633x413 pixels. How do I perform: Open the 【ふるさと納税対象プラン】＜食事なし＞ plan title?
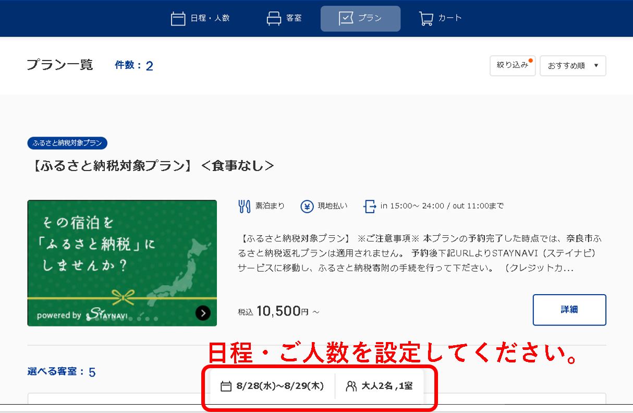tap(151, 165)
